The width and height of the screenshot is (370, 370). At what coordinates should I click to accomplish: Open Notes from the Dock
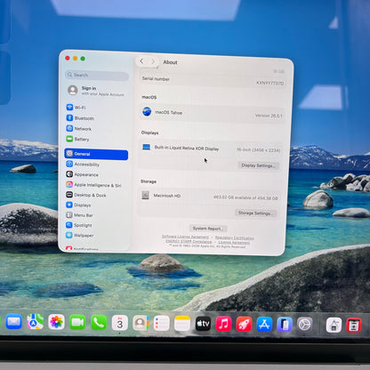pyautogui.click(x=182, y=324)
